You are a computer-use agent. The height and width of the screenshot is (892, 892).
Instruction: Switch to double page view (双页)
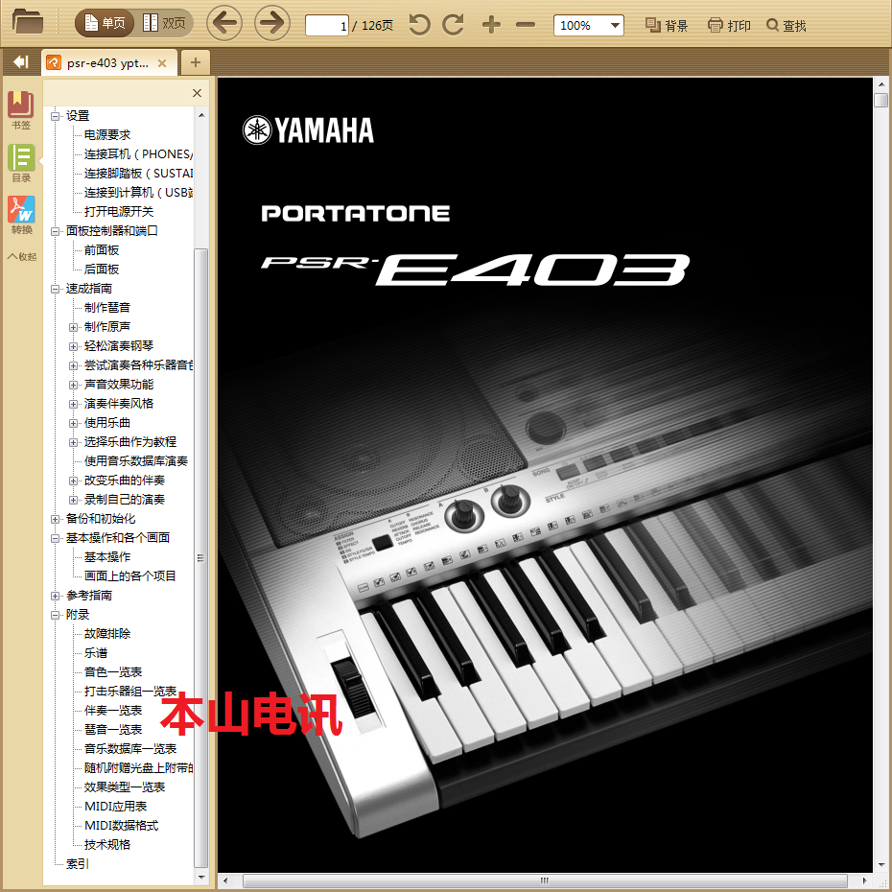pos(164,23)
